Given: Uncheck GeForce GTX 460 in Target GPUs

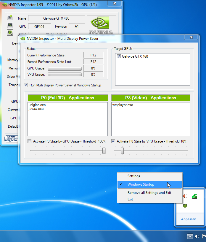Looking at the screenshot, I should (x=119, y=56).
